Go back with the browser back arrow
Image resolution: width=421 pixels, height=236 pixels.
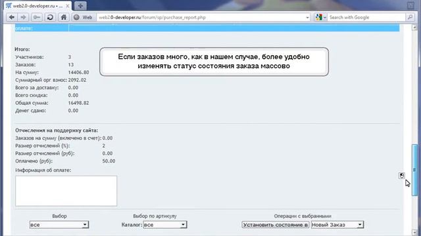[12, 18]
